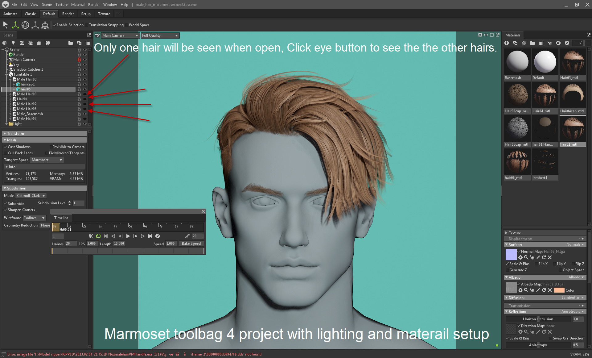The image size is (592, 358).
Task: Add a fog object using cloud icon
Action: coord(31,43)
